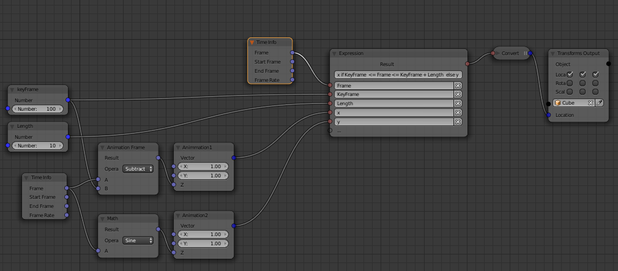Remove the KeyFrame variable from Expression node
This screenshot has height=271, width=618.
point(458,95)
